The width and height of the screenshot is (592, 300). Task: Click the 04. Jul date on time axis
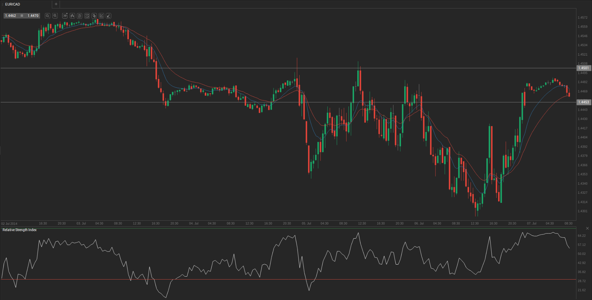194,224
